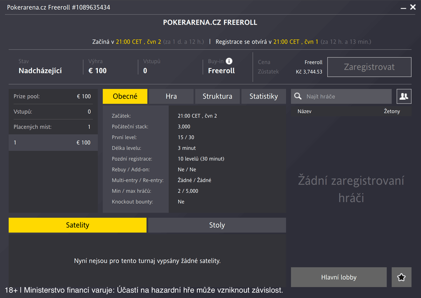Click the Vstupů 0 header value
The image size is (421, 298).
[x=145, y=71]
